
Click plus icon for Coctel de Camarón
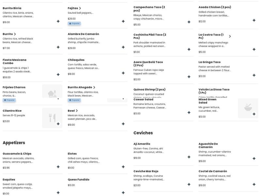[254, 184]
